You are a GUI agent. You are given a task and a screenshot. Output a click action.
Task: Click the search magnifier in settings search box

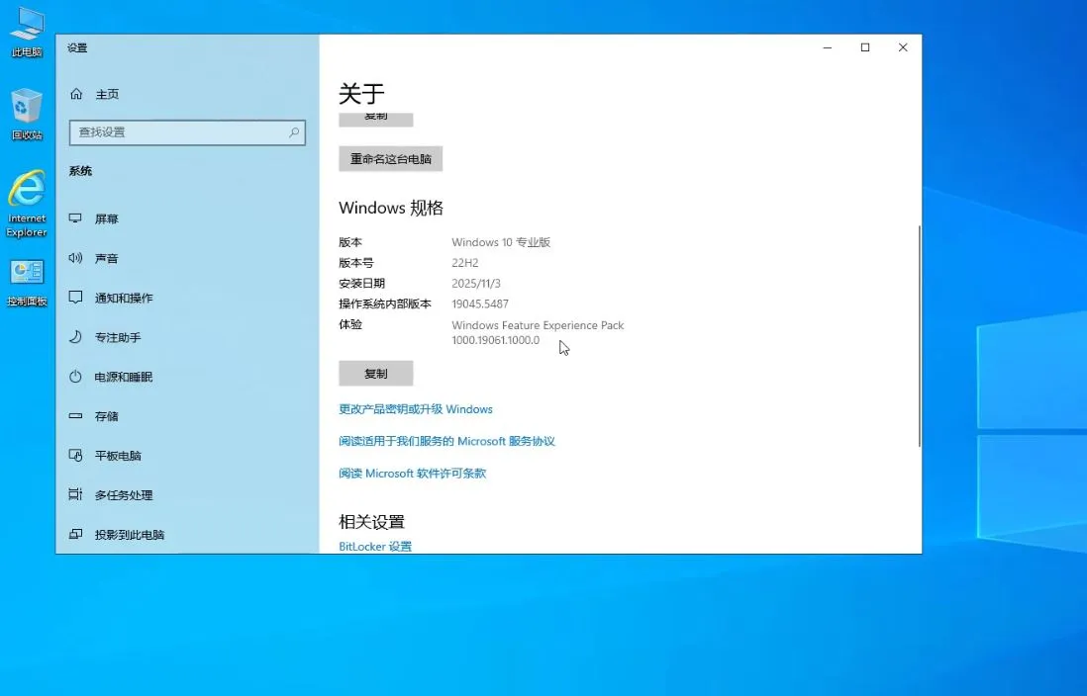coord(294,132)
